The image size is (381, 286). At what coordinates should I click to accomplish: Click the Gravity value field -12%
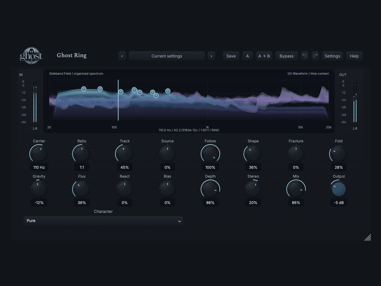[x=39, y=202]
